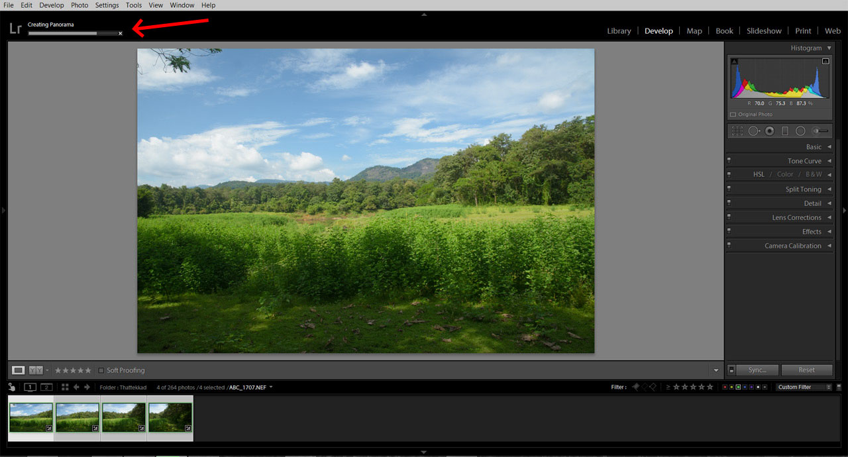
Task: Filter by the red color label
Action: click(x=725, y=387)
